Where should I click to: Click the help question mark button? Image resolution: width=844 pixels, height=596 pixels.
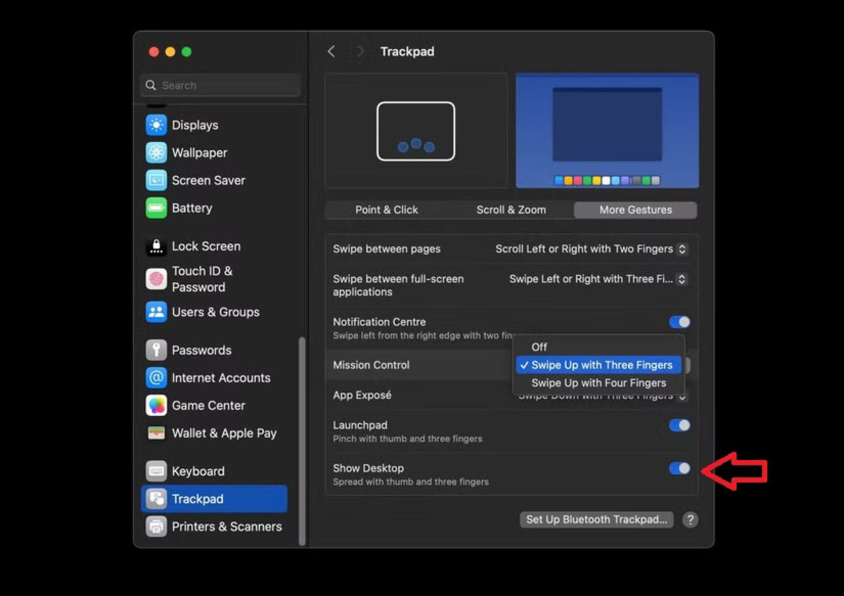(690, 520)
